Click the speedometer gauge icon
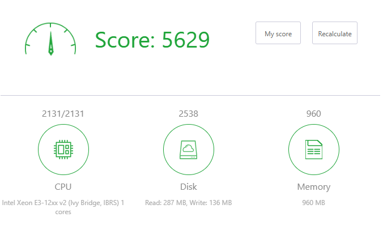Image resolution: width=383 pixels, height=230 pixels. pos(50,39)
